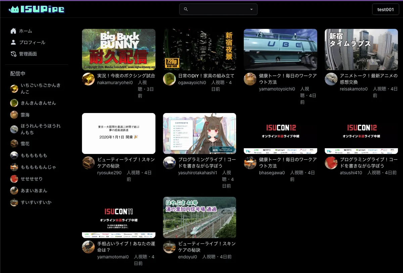Open the test001 user menu
Screen dimensions: 403x273
[x=386, y=9]
